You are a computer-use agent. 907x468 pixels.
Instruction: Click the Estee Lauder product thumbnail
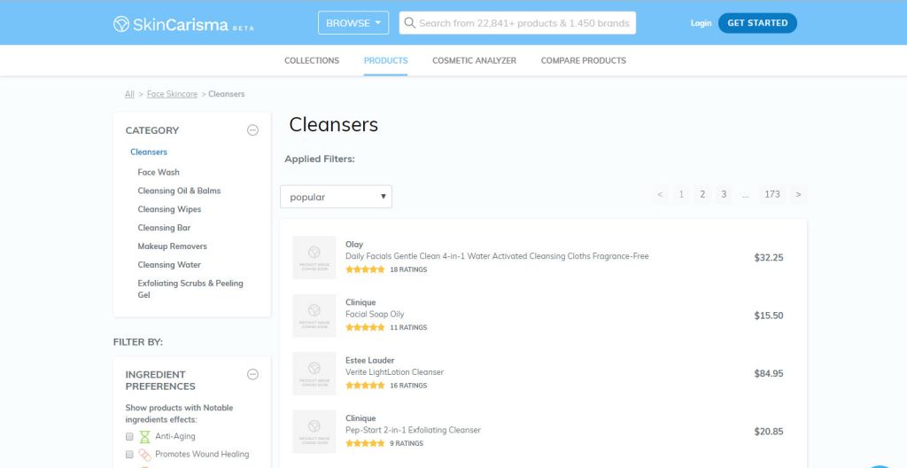click(314, 373)
